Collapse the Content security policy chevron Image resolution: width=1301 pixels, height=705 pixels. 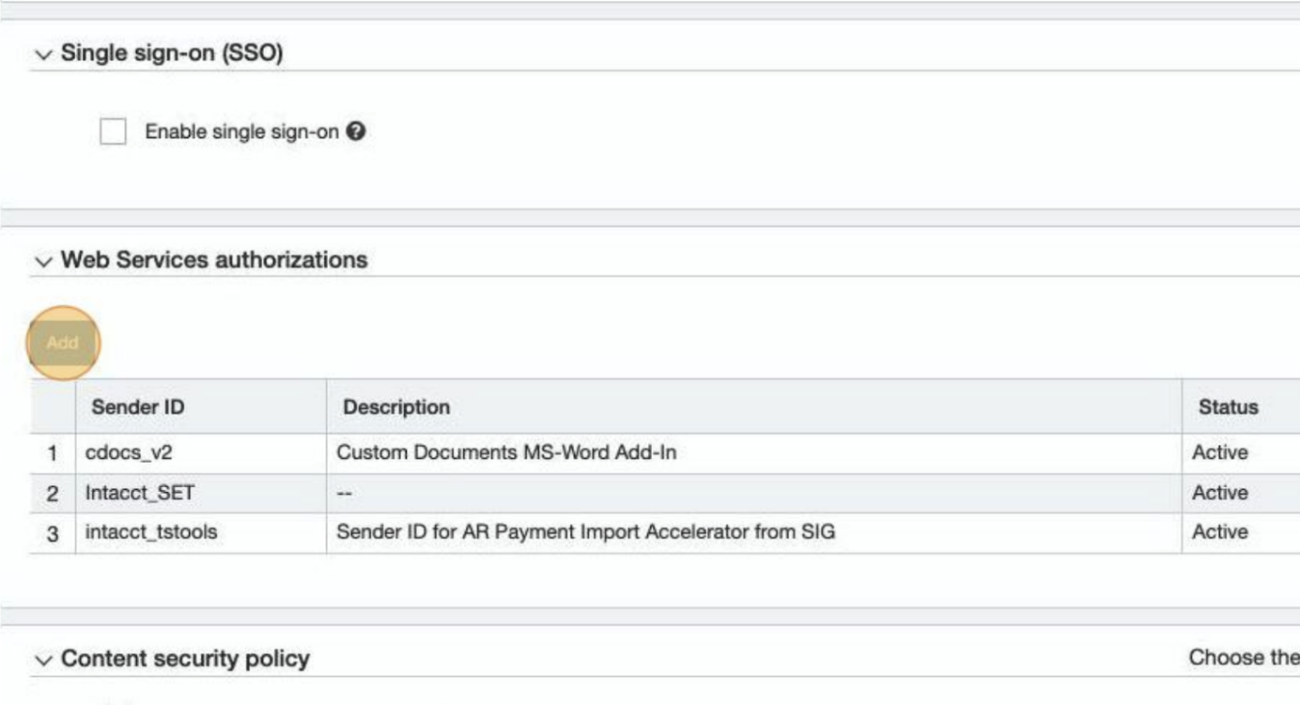43,660
